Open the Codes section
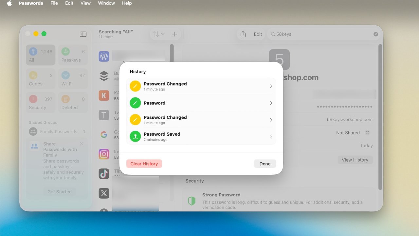Image resolution: width=419 pixels, height=236 pixels. coord(40,79)
